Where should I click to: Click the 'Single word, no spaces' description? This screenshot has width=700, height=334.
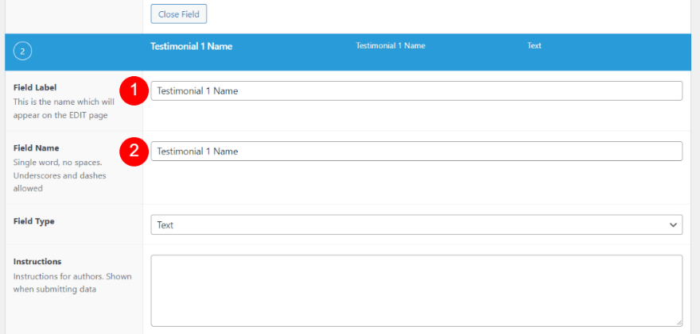click(60, 175)
